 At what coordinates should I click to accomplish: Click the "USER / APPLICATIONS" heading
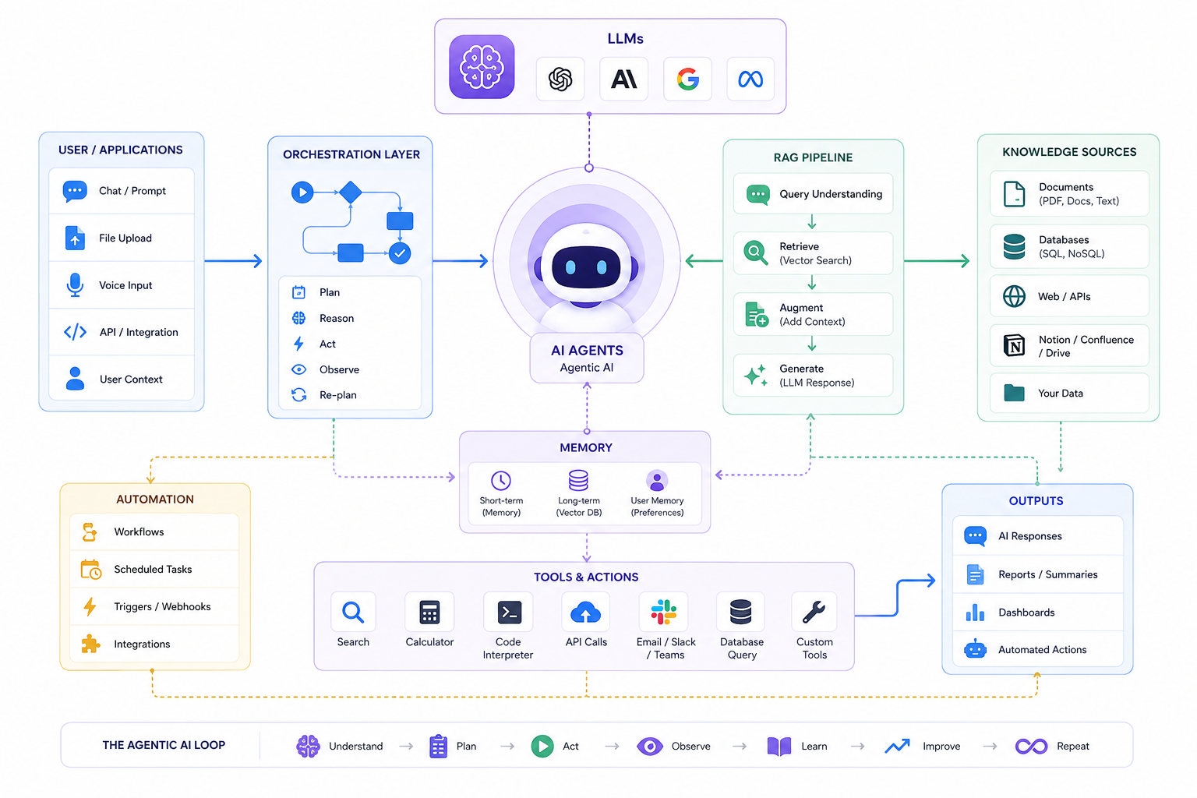coord(121,150)
